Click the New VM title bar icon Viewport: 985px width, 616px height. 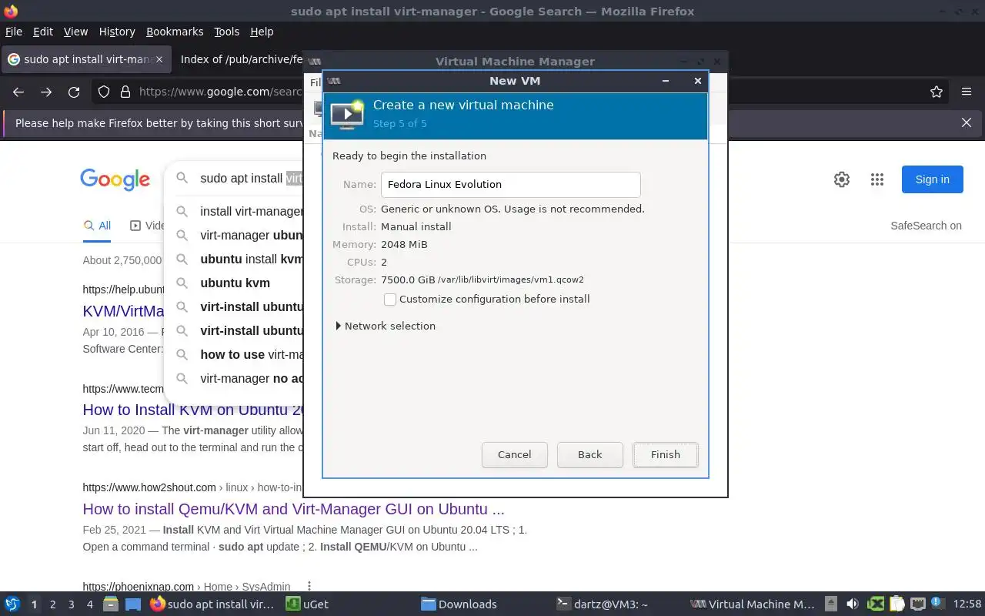[334, 80]
